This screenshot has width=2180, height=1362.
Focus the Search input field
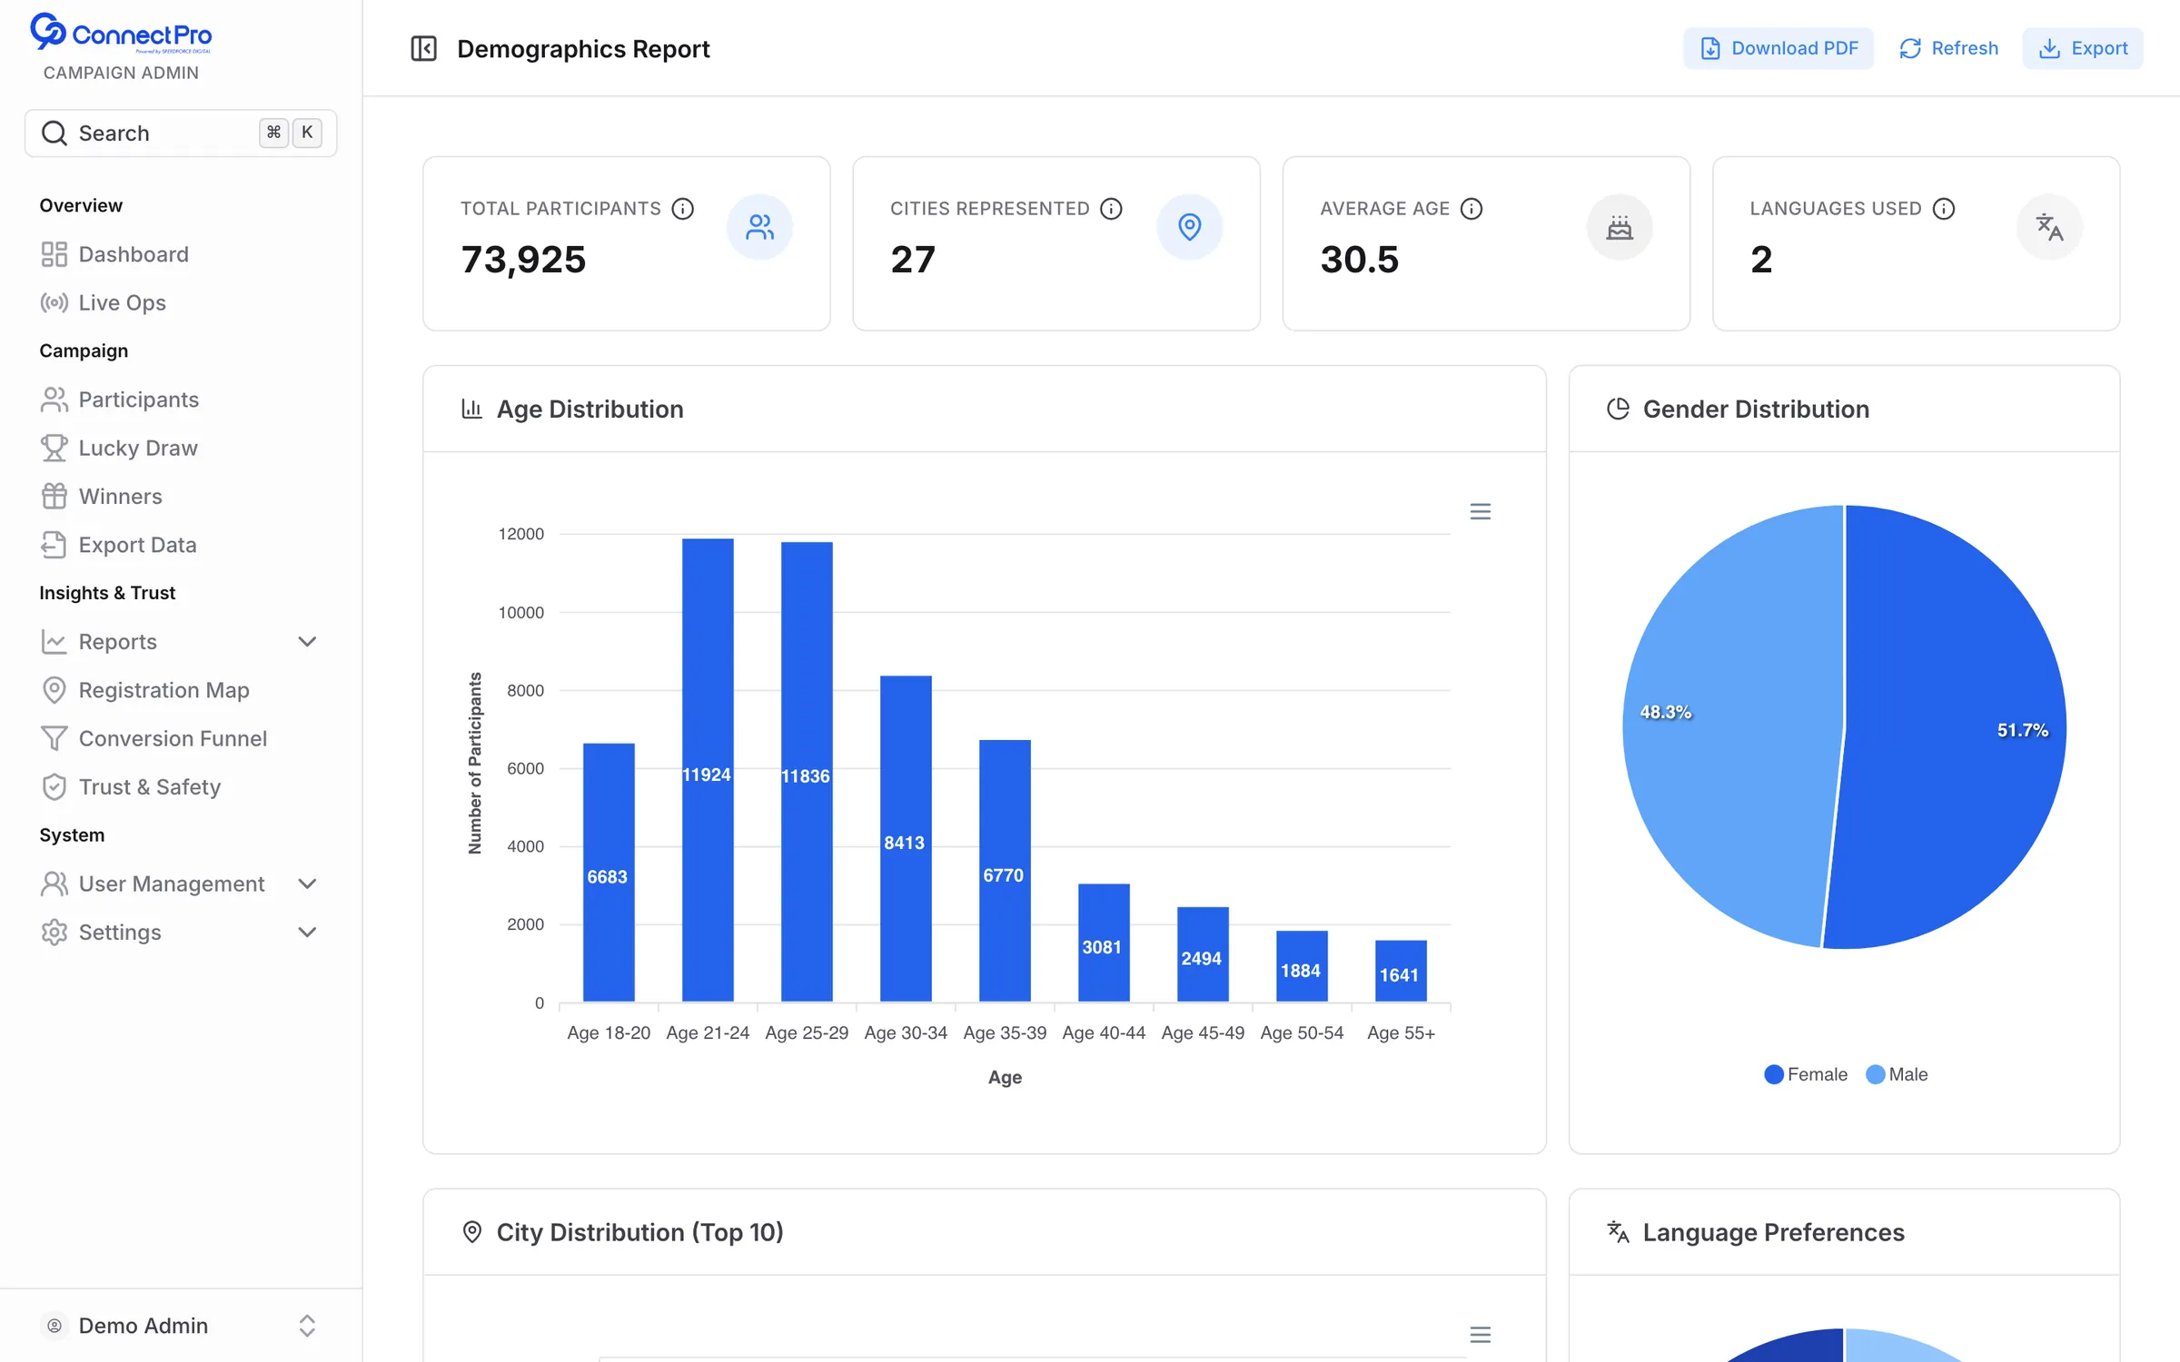181,133
